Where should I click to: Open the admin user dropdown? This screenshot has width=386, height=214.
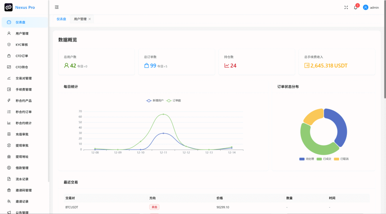pos(371,8)
